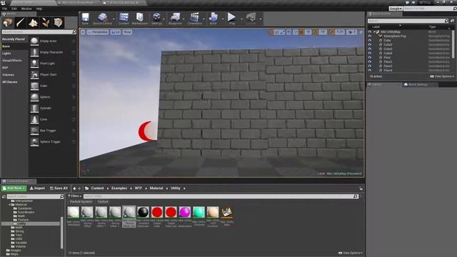Start Play in editor
The width and height of the screenshot is (457, 257).
tap(231, 19)
